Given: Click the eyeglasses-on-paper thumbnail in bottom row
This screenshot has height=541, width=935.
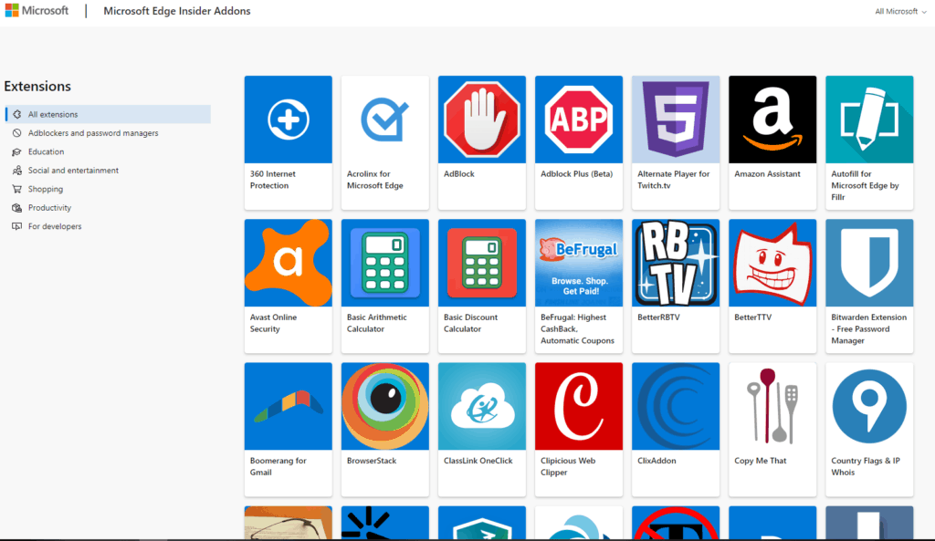Looking at the screenshot, I should click(x=288, y=523).
